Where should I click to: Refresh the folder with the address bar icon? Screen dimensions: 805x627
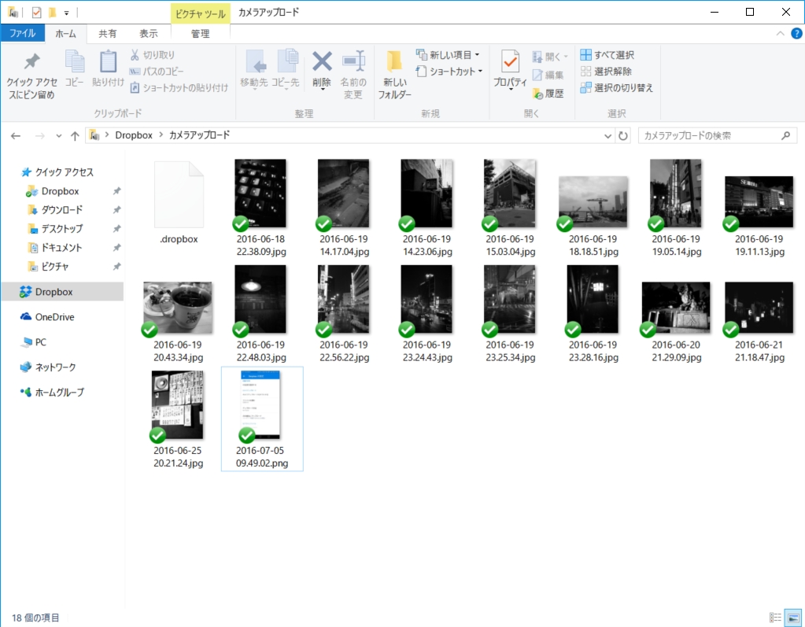[x=622, y=135]
